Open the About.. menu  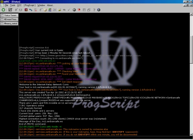[51, 5]
